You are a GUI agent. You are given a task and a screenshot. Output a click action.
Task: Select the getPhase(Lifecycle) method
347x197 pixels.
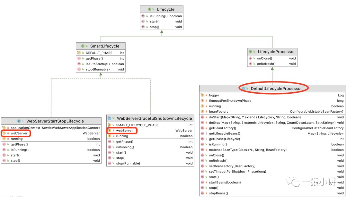point(272,139)
